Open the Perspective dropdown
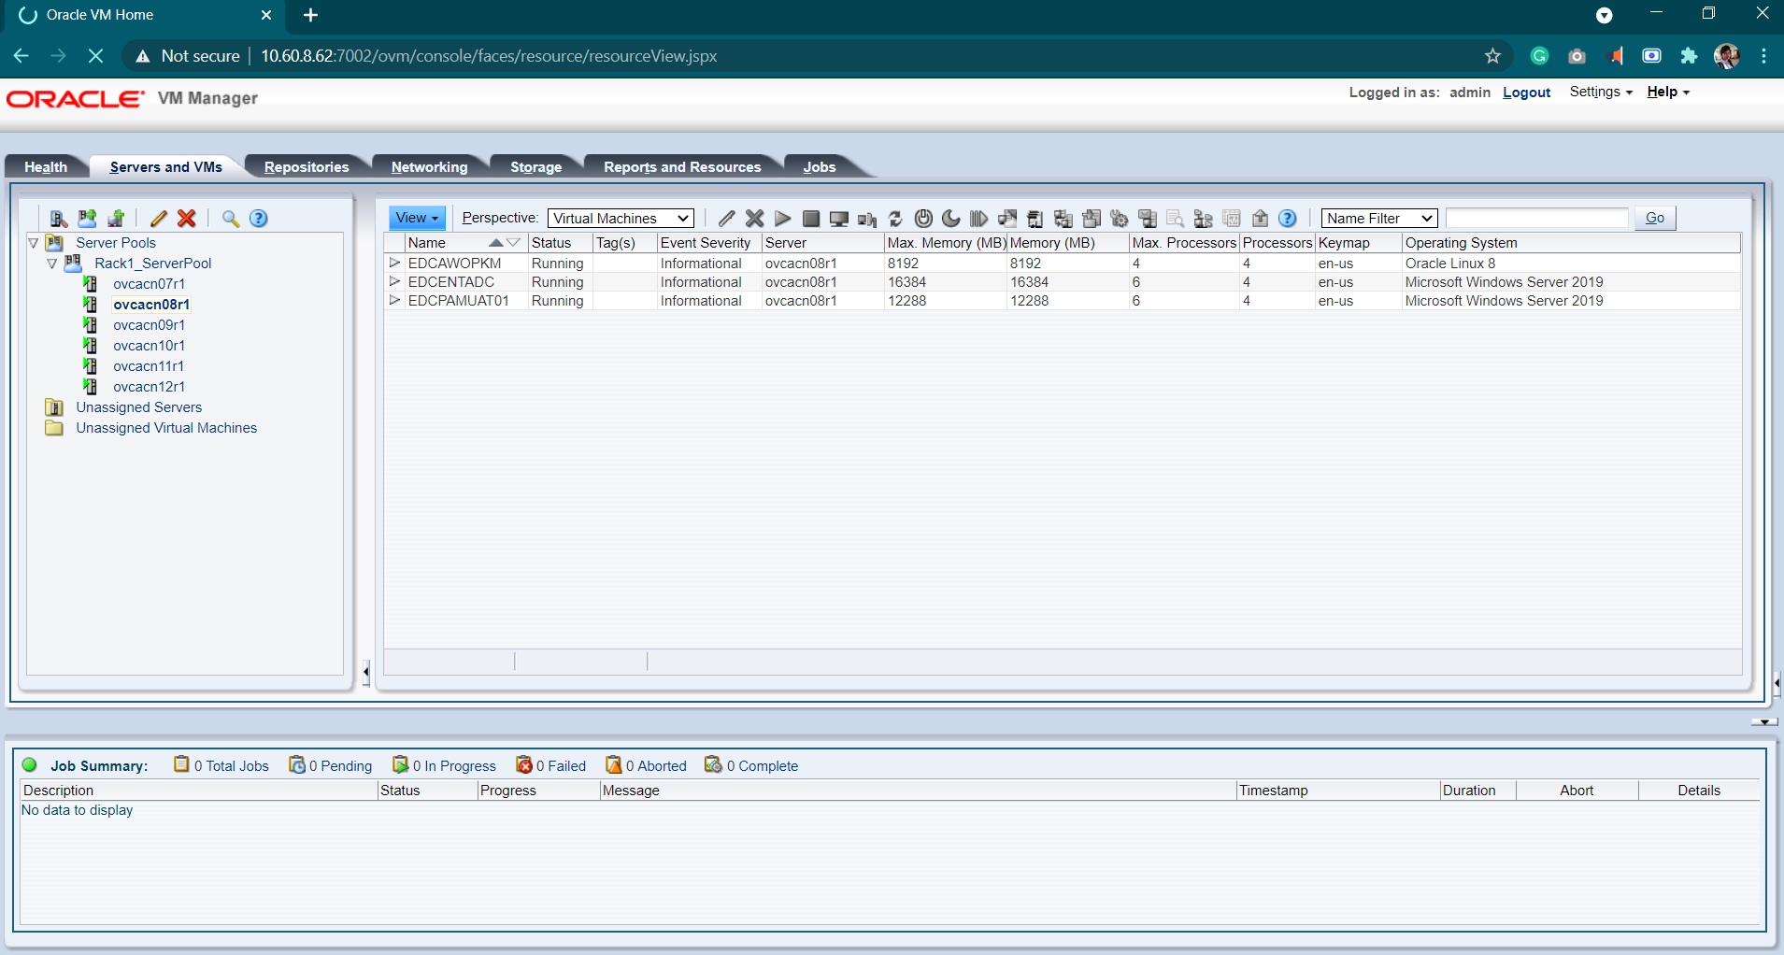 coord(621,218)
